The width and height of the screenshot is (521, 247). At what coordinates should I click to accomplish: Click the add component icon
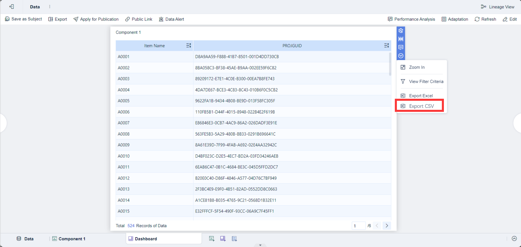(212, 239)
